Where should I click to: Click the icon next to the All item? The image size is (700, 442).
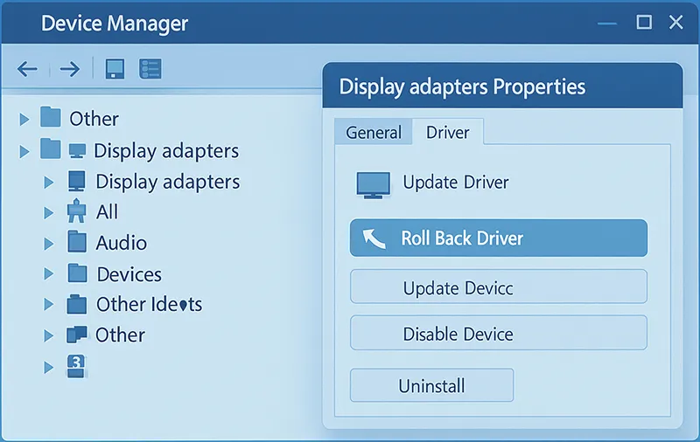78,212
